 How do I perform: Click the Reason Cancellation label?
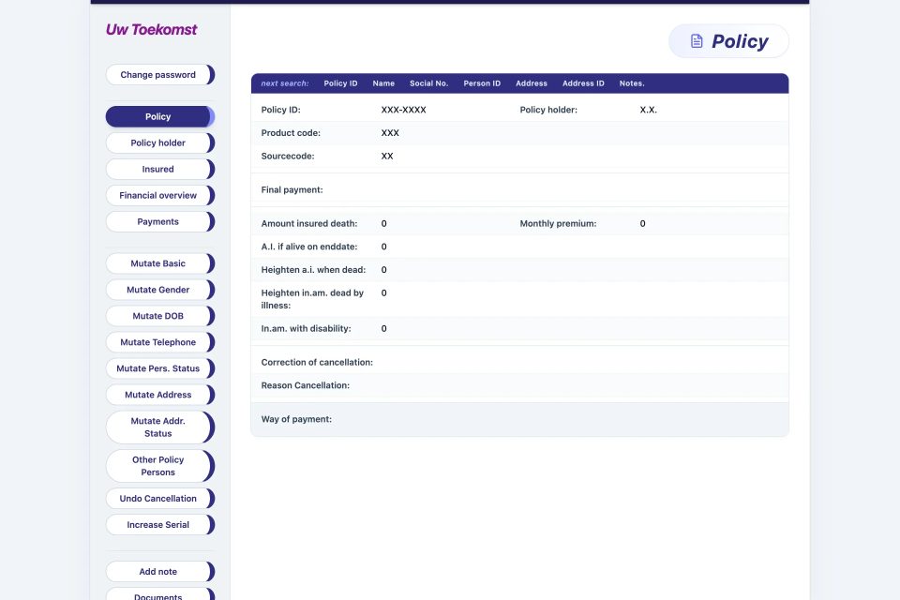coord(306,385)
